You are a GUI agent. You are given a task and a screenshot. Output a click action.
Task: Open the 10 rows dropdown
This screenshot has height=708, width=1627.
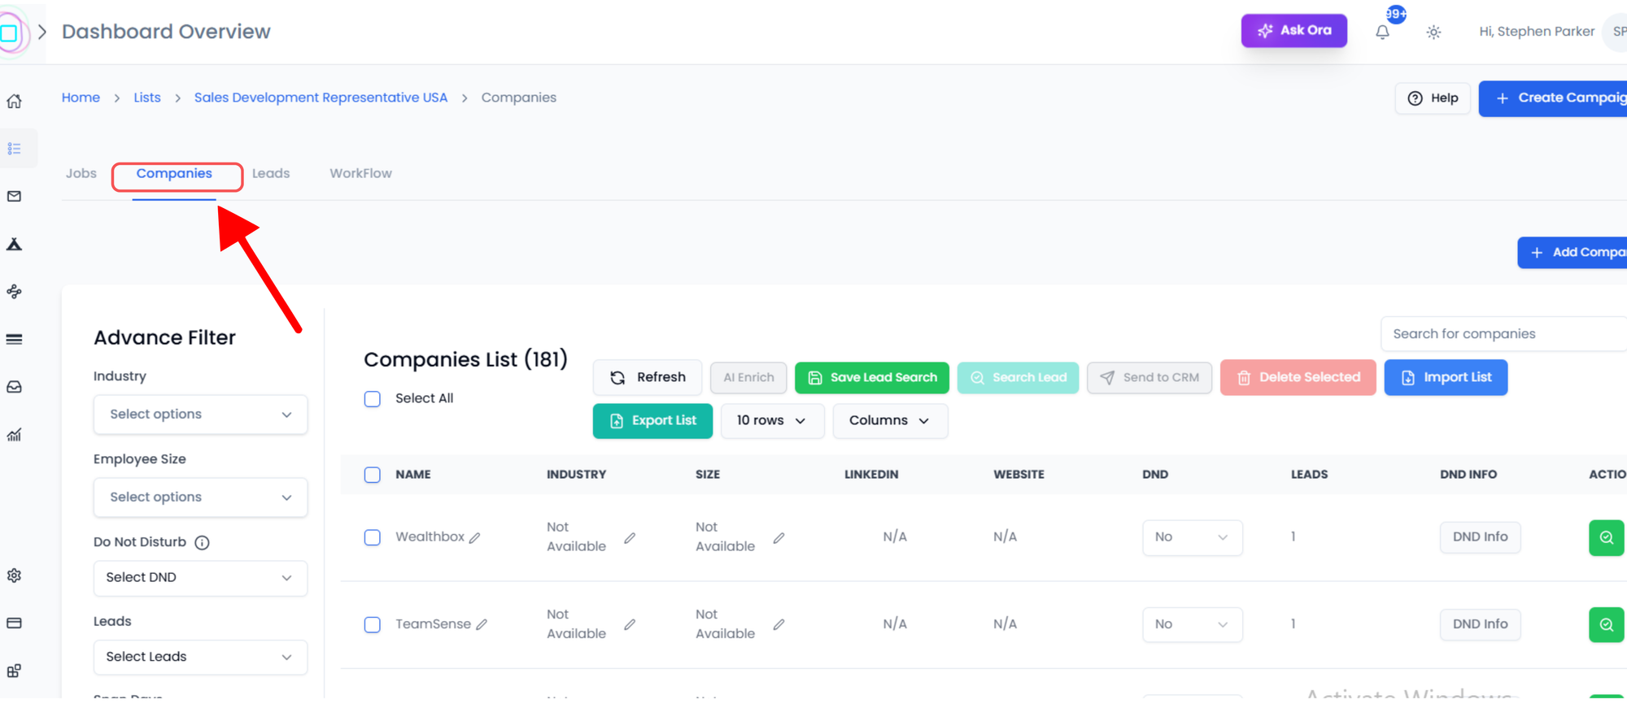coord(771,421)
